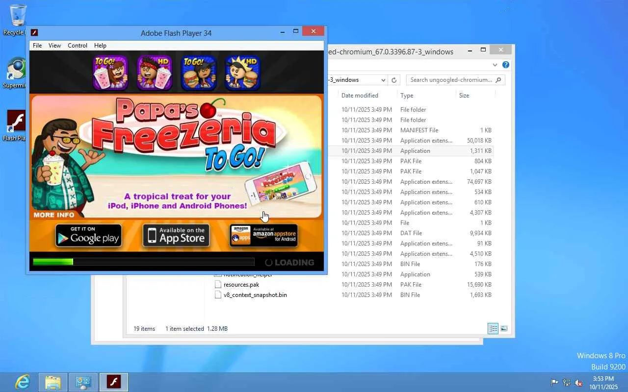Close the Adobe Flash Player window
628x392 pixels.
(313, 31)
